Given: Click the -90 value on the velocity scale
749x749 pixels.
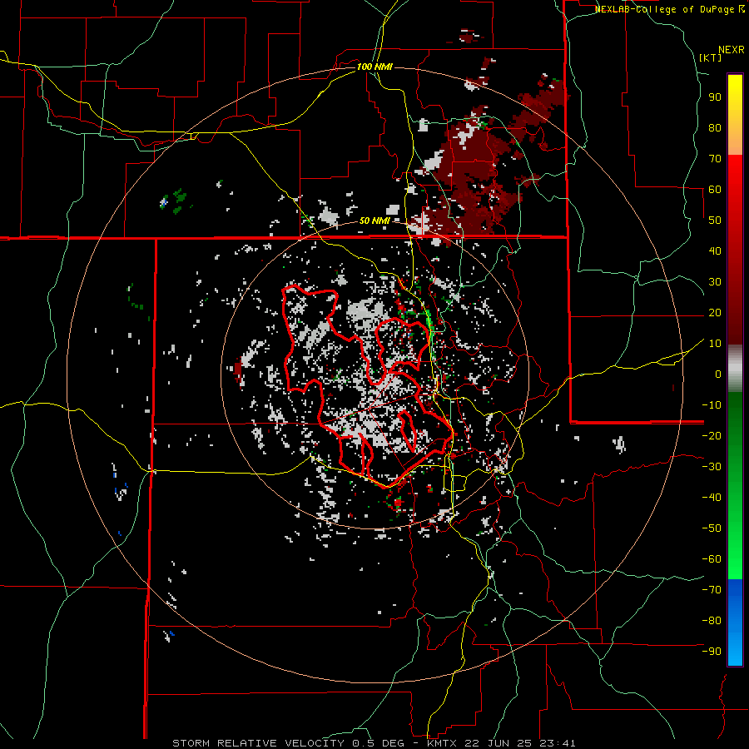Looking at the screenshot, I should point(712,652).
